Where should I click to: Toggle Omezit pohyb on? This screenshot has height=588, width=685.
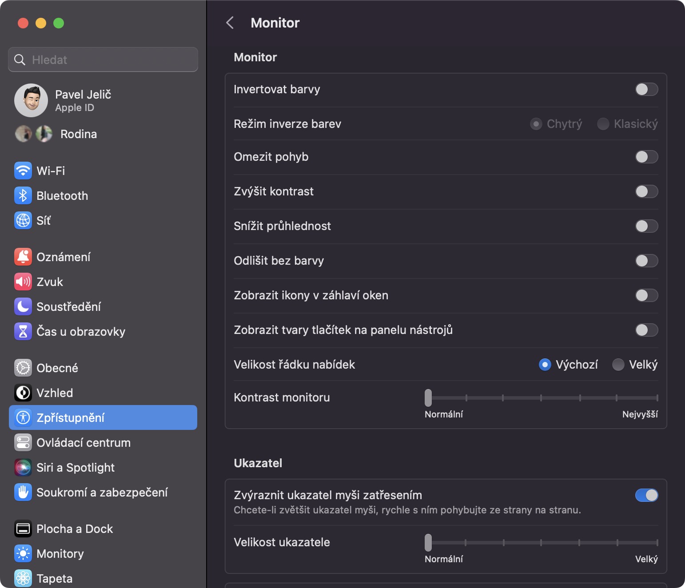[646, 157]
